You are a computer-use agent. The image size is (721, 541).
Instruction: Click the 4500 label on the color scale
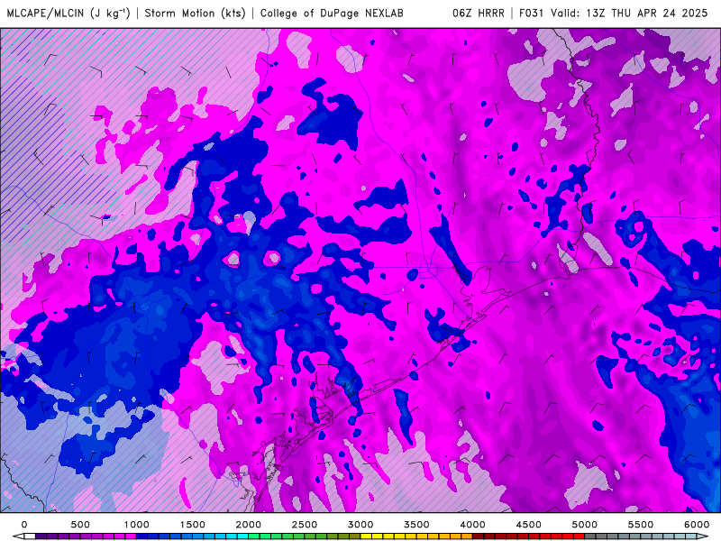point(529,525)
